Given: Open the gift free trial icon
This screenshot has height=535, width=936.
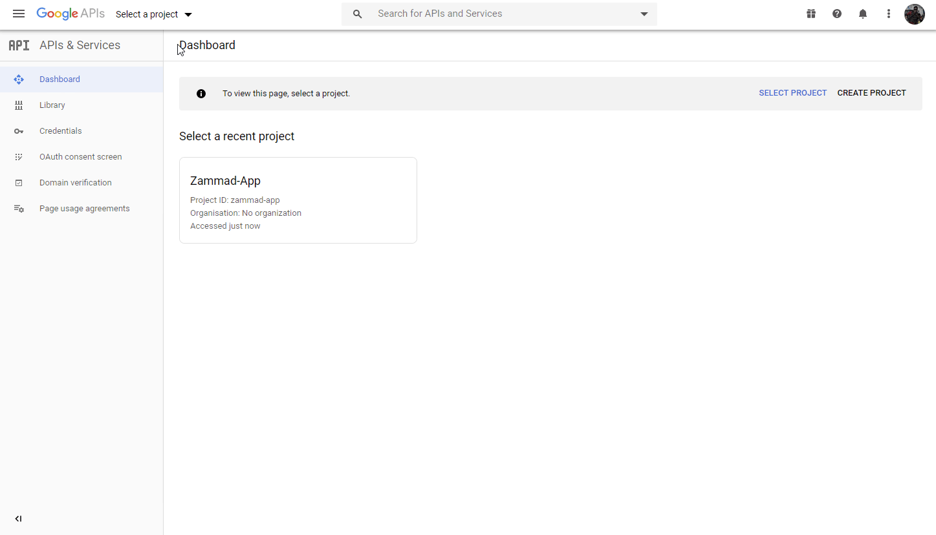Looking at the screenshot, I should coord(811,14).
